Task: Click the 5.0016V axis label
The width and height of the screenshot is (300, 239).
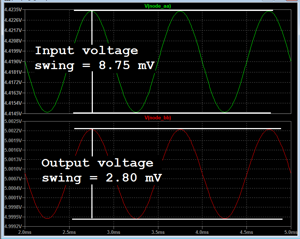Action: (x=13, y=150)
